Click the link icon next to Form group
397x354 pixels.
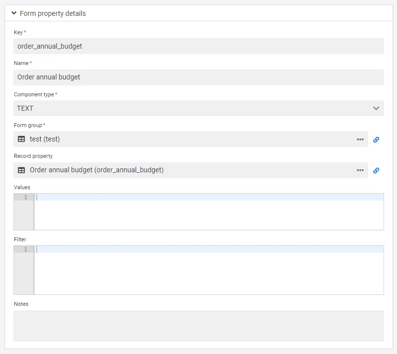click(x=376, y=140)
